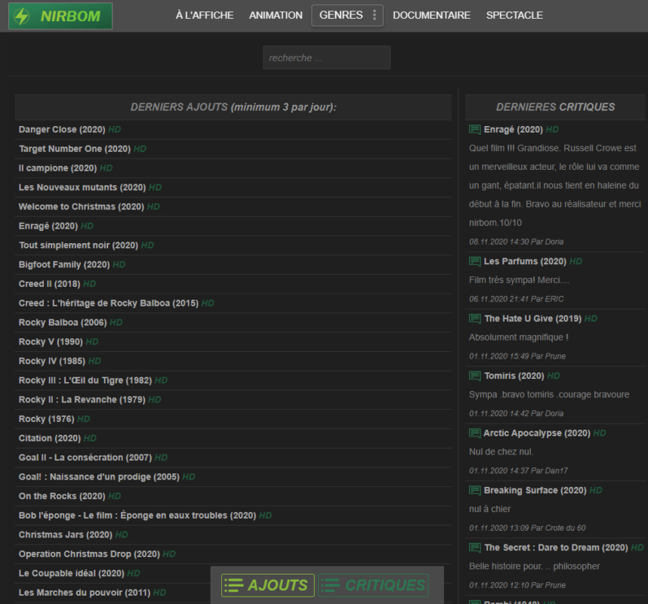Click the comment icon next to Enragé review
Image resolution: width=648 pixels, height=604 pixels.
click(x=475, y=130)
